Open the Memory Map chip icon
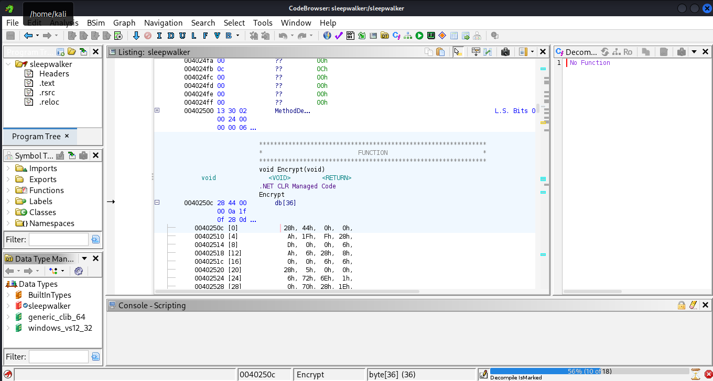The image size is (713, 381). point(431,36)
